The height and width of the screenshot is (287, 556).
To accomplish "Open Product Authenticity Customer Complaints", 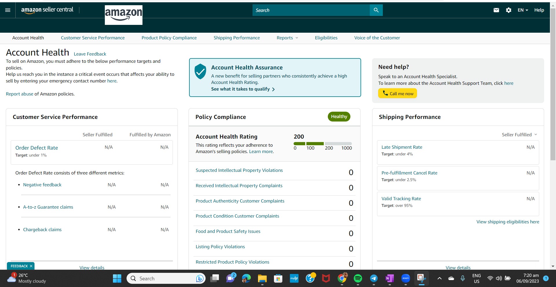I will [x=240, y=201].
